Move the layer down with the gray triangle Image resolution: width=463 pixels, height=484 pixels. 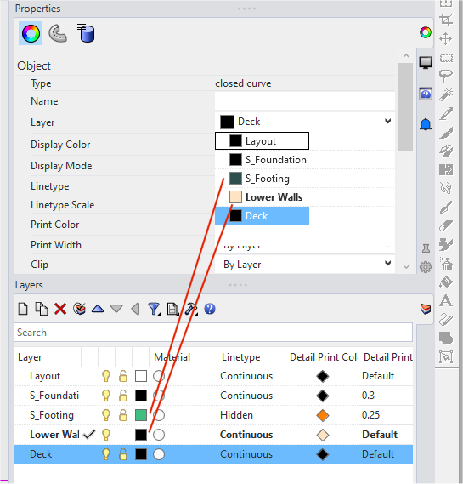click(x=116, y=309)
